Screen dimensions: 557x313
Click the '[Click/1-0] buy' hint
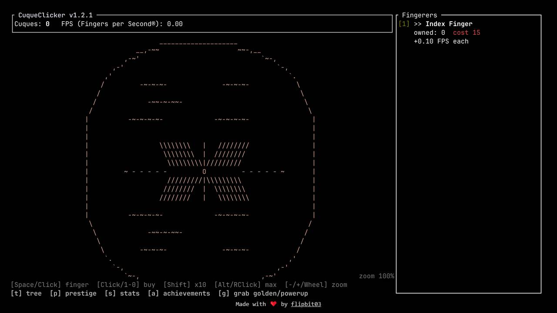pyautogui.click(x=126, y=285)
